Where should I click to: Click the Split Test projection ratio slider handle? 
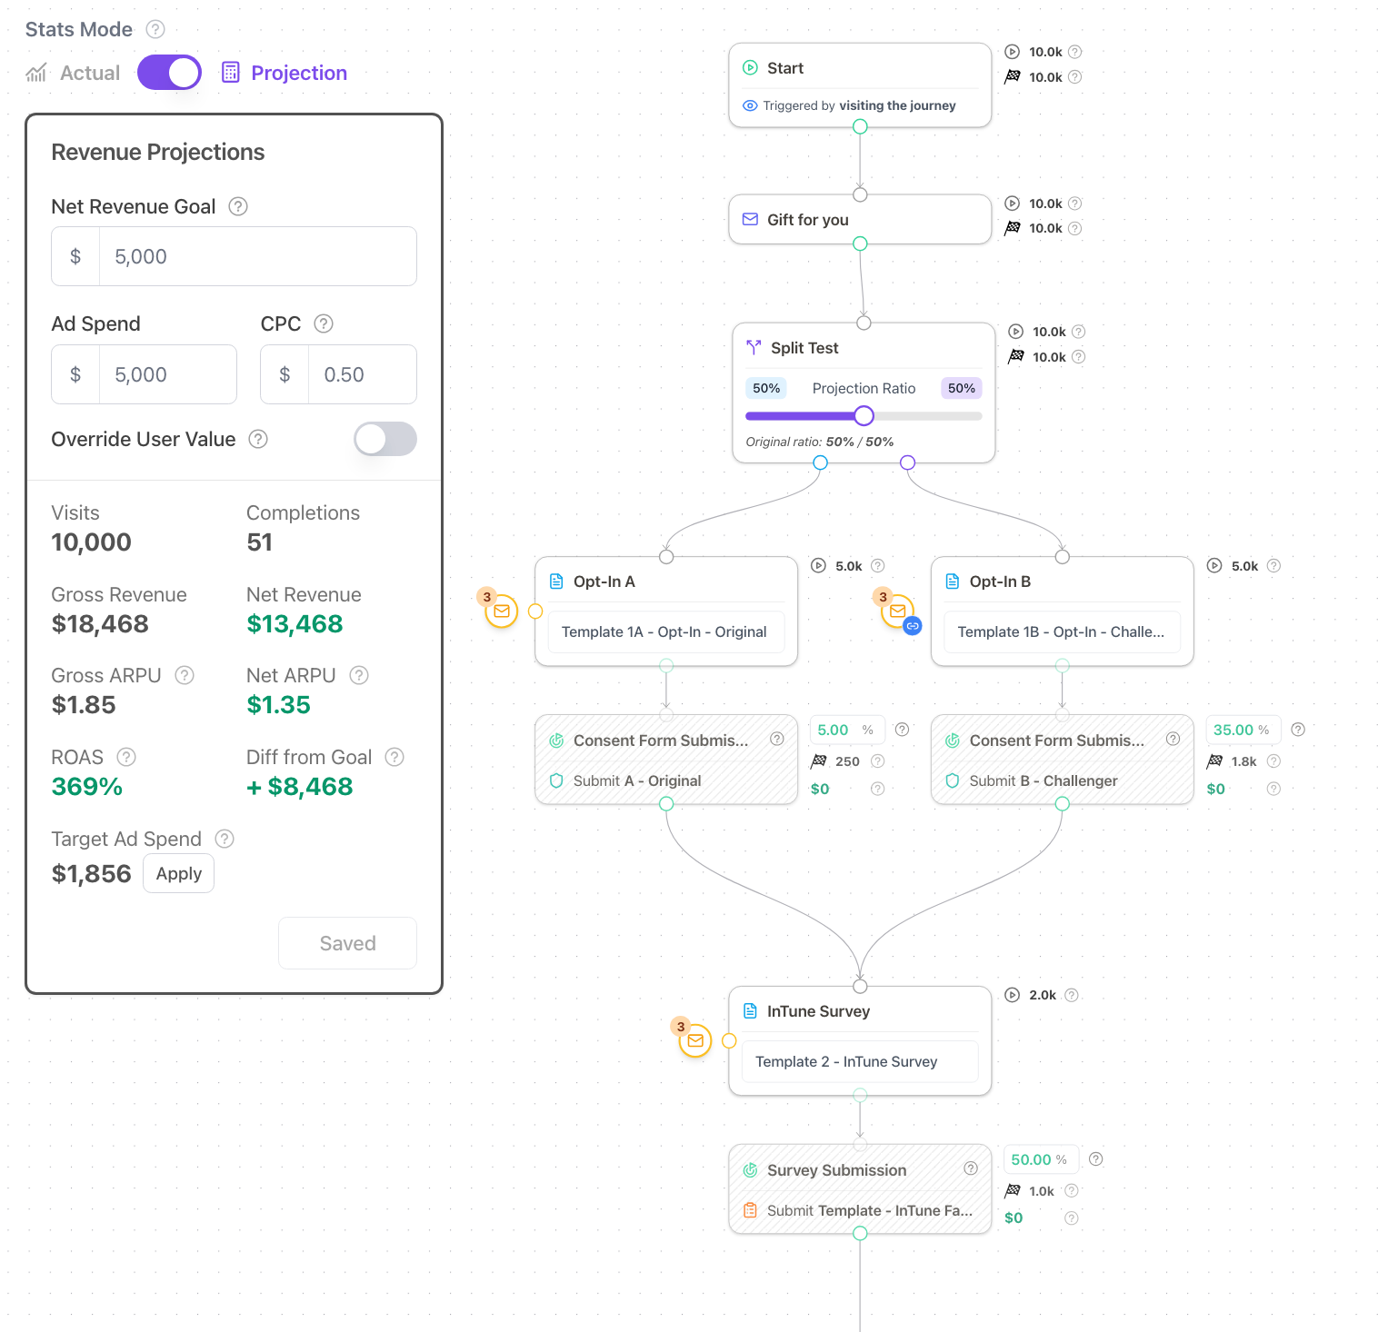pyautogui.click(x=864, y=416)
